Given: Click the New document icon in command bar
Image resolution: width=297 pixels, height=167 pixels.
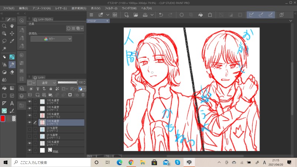Looking at the screenshot, I should click(x=126, y=15).
